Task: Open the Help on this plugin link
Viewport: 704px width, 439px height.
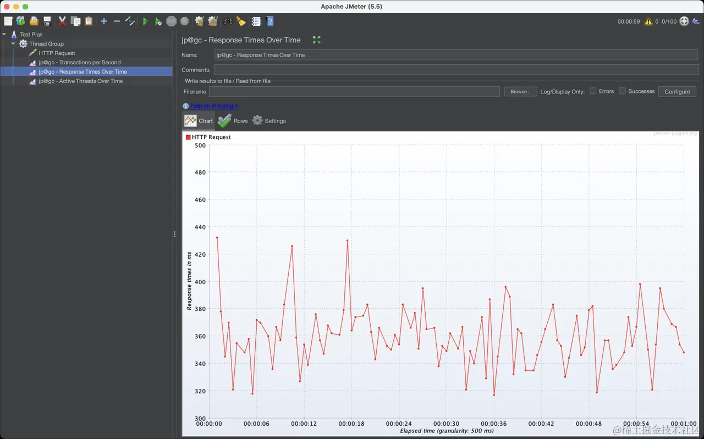Action: [215, 106]
